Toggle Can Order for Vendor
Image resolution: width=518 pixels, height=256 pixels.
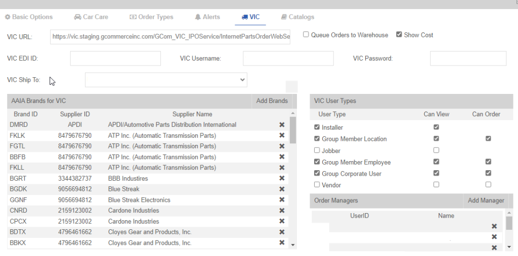pos(488,185)
